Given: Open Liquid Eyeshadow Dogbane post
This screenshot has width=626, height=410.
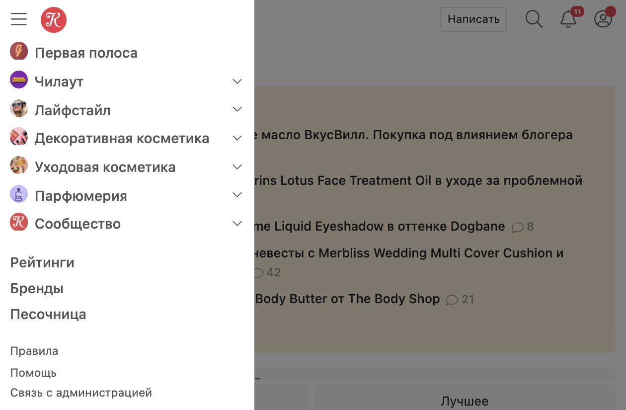Looking at the screenshot, I should click(x=380, y=227).
